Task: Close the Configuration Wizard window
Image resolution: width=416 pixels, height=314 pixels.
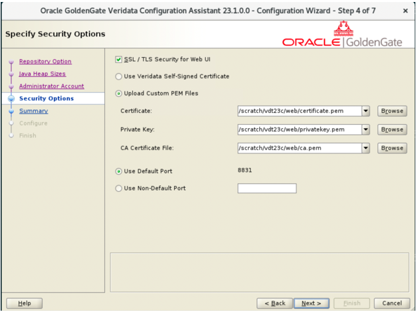Action: [x=405, y=11]
